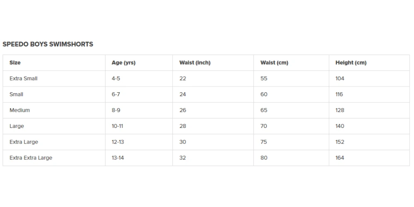The height and width of the screenshot is (207, 414).
Task: Select the 26 inch waist value
Action: [183, 111]
